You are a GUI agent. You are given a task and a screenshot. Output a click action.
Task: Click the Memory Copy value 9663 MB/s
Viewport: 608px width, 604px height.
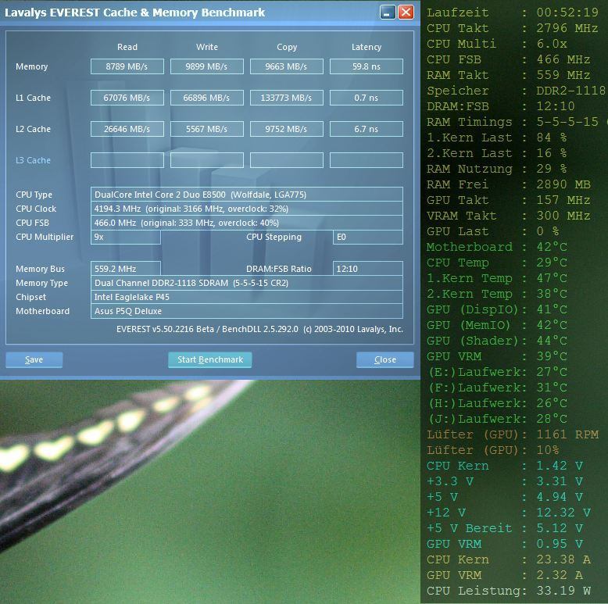pos(287,66)
